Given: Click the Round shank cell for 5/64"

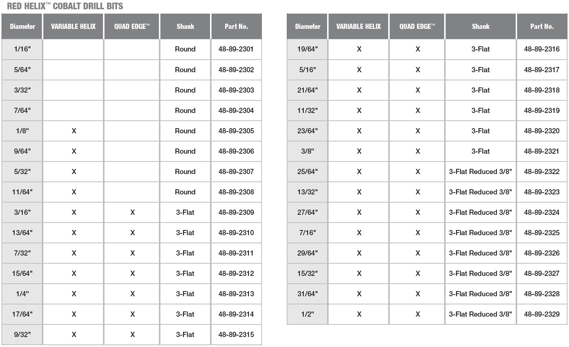Looking at the screenshot, I should click(185, 70).
